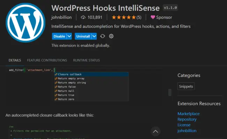Screen dimensions: 227x139
Task: Click 'This extension is enabled globally' text
Action: (x=81, y=46)
